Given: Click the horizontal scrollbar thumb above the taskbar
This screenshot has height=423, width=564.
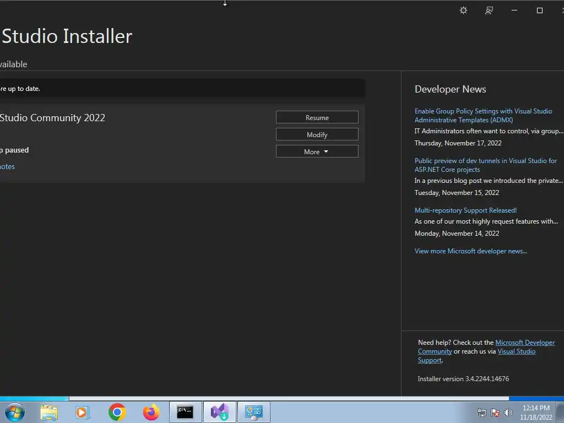Looking at the screenshot, I should point(289,399).
